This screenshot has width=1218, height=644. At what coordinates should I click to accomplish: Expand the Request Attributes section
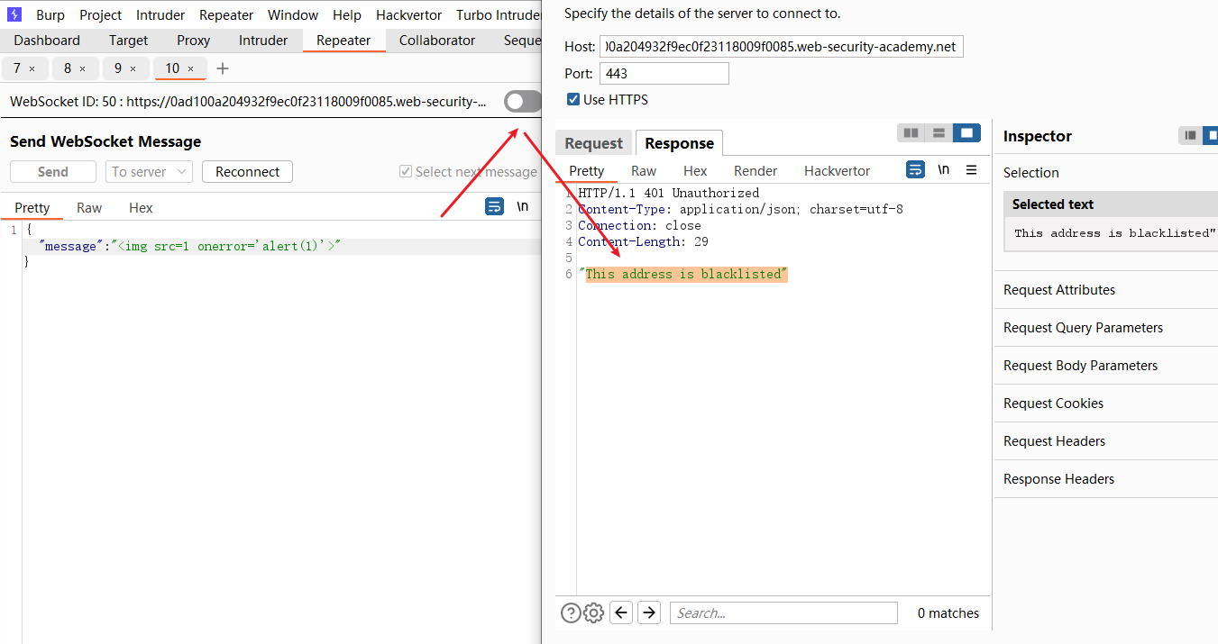[1059, 289]
